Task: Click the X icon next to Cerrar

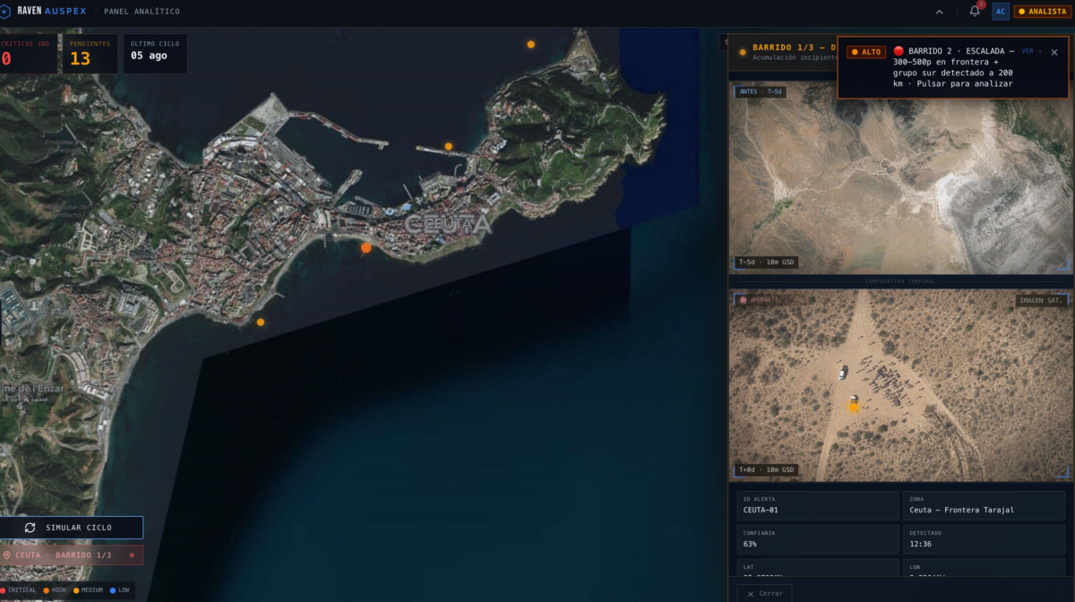Action: click(750, 593)
